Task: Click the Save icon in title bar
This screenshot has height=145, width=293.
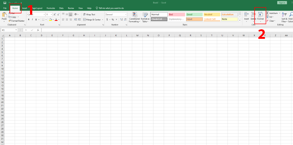Action: (5, 3)
